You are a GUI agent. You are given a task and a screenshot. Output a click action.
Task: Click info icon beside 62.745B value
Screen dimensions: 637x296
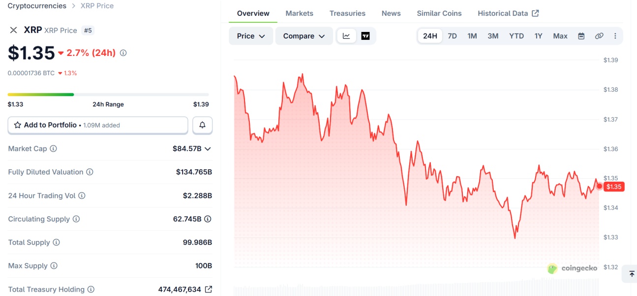tap(208, 219)
